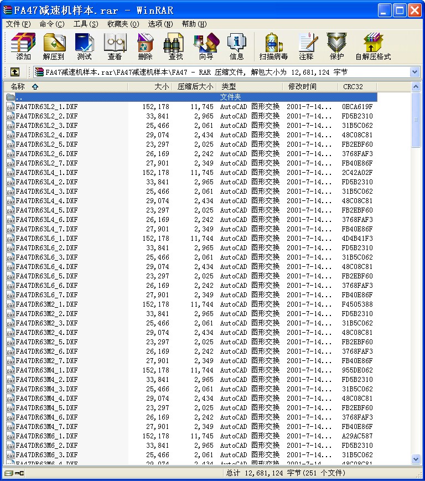Select file FA47DR63L6_3.DXF
This screenshot has width=425, height=481.
pos(46,257)
